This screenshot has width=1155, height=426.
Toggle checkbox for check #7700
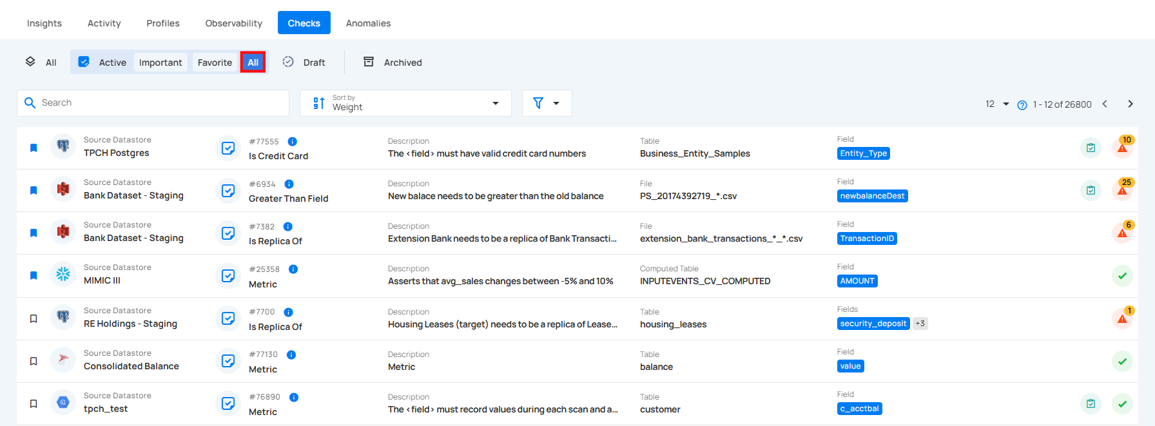click(x=228, y=318)
